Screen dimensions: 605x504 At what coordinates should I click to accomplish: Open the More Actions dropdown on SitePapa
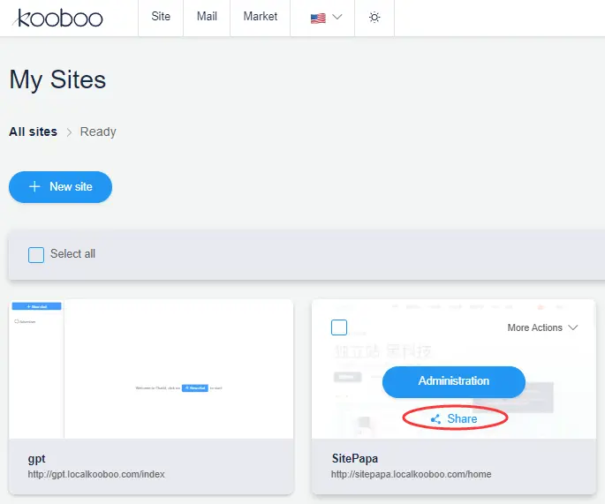(542, 327)
